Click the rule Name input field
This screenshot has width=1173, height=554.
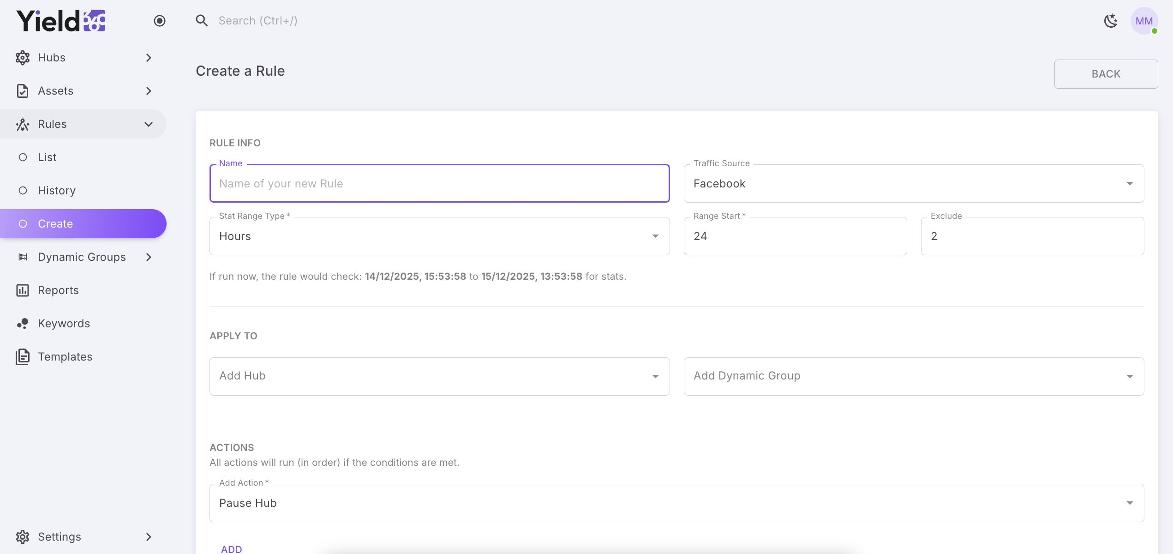(439, 184)
